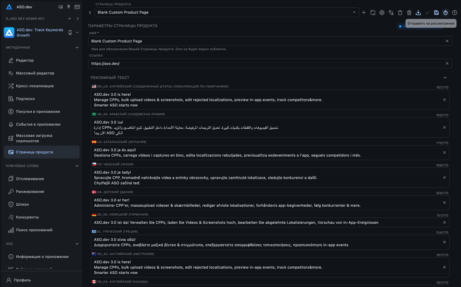Screen dimensions: 461x287
Task: Submit for review using the stopwatch icon
Action: [445, 12]
